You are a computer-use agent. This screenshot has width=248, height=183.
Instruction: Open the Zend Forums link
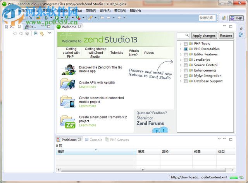(x=150, y=123)
